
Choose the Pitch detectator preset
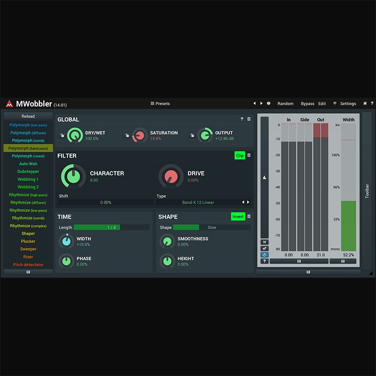28,265
